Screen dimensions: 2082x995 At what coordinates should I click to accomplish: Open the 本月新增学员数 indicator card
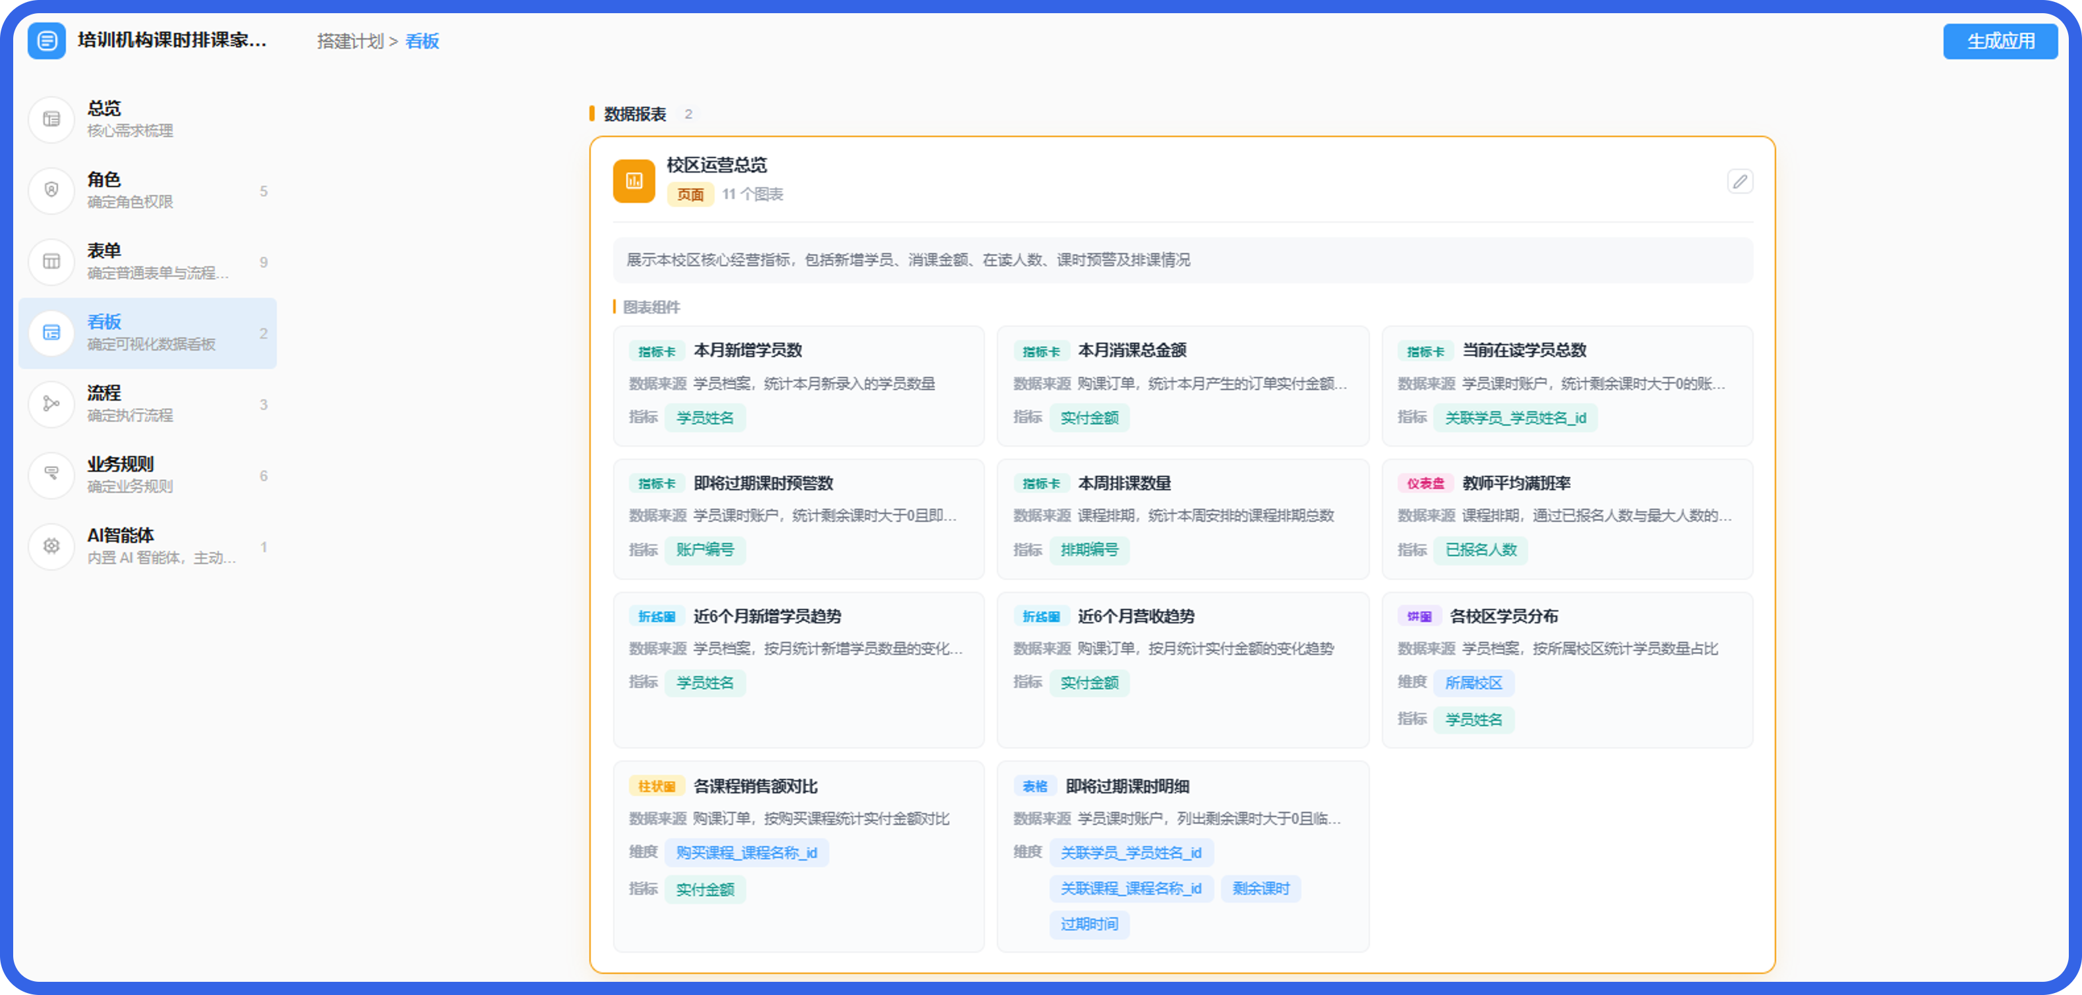coord(798,386)
